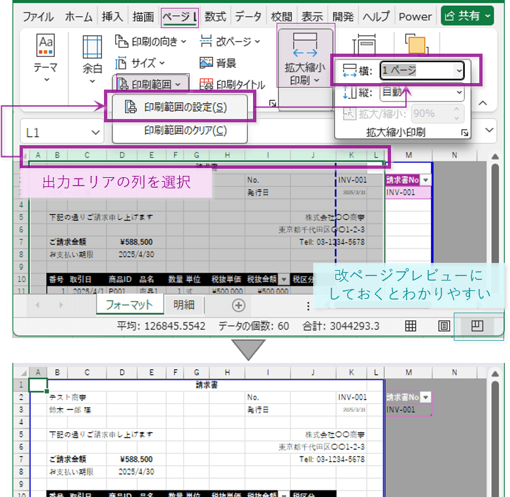
Task: Click the L1 name box
Action: click(56, 132)
